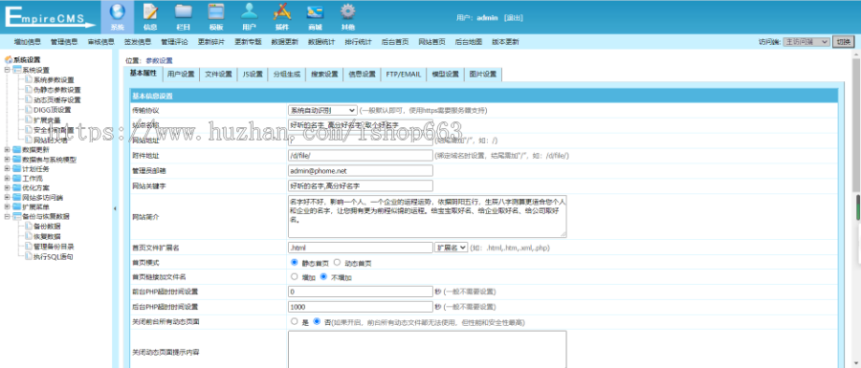This screenshot has width=861, height=368.
Task: Select 动态首页 radio button
Action: click(337, 263)
